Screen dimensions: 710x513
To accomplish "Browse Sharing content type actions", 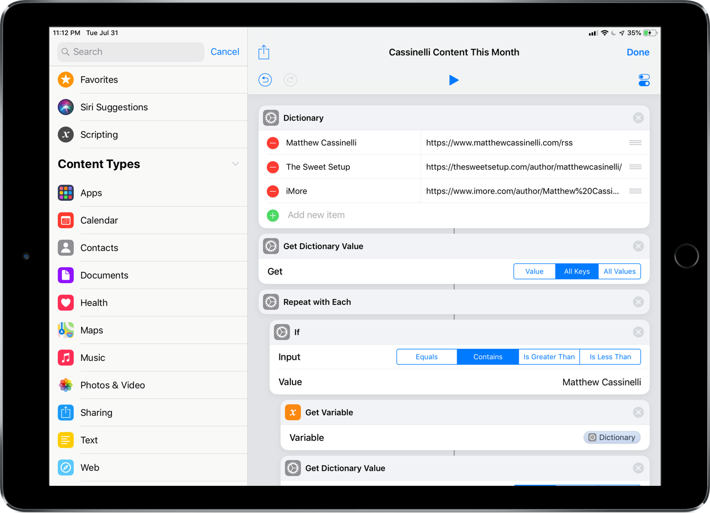I will pos(149,413).
